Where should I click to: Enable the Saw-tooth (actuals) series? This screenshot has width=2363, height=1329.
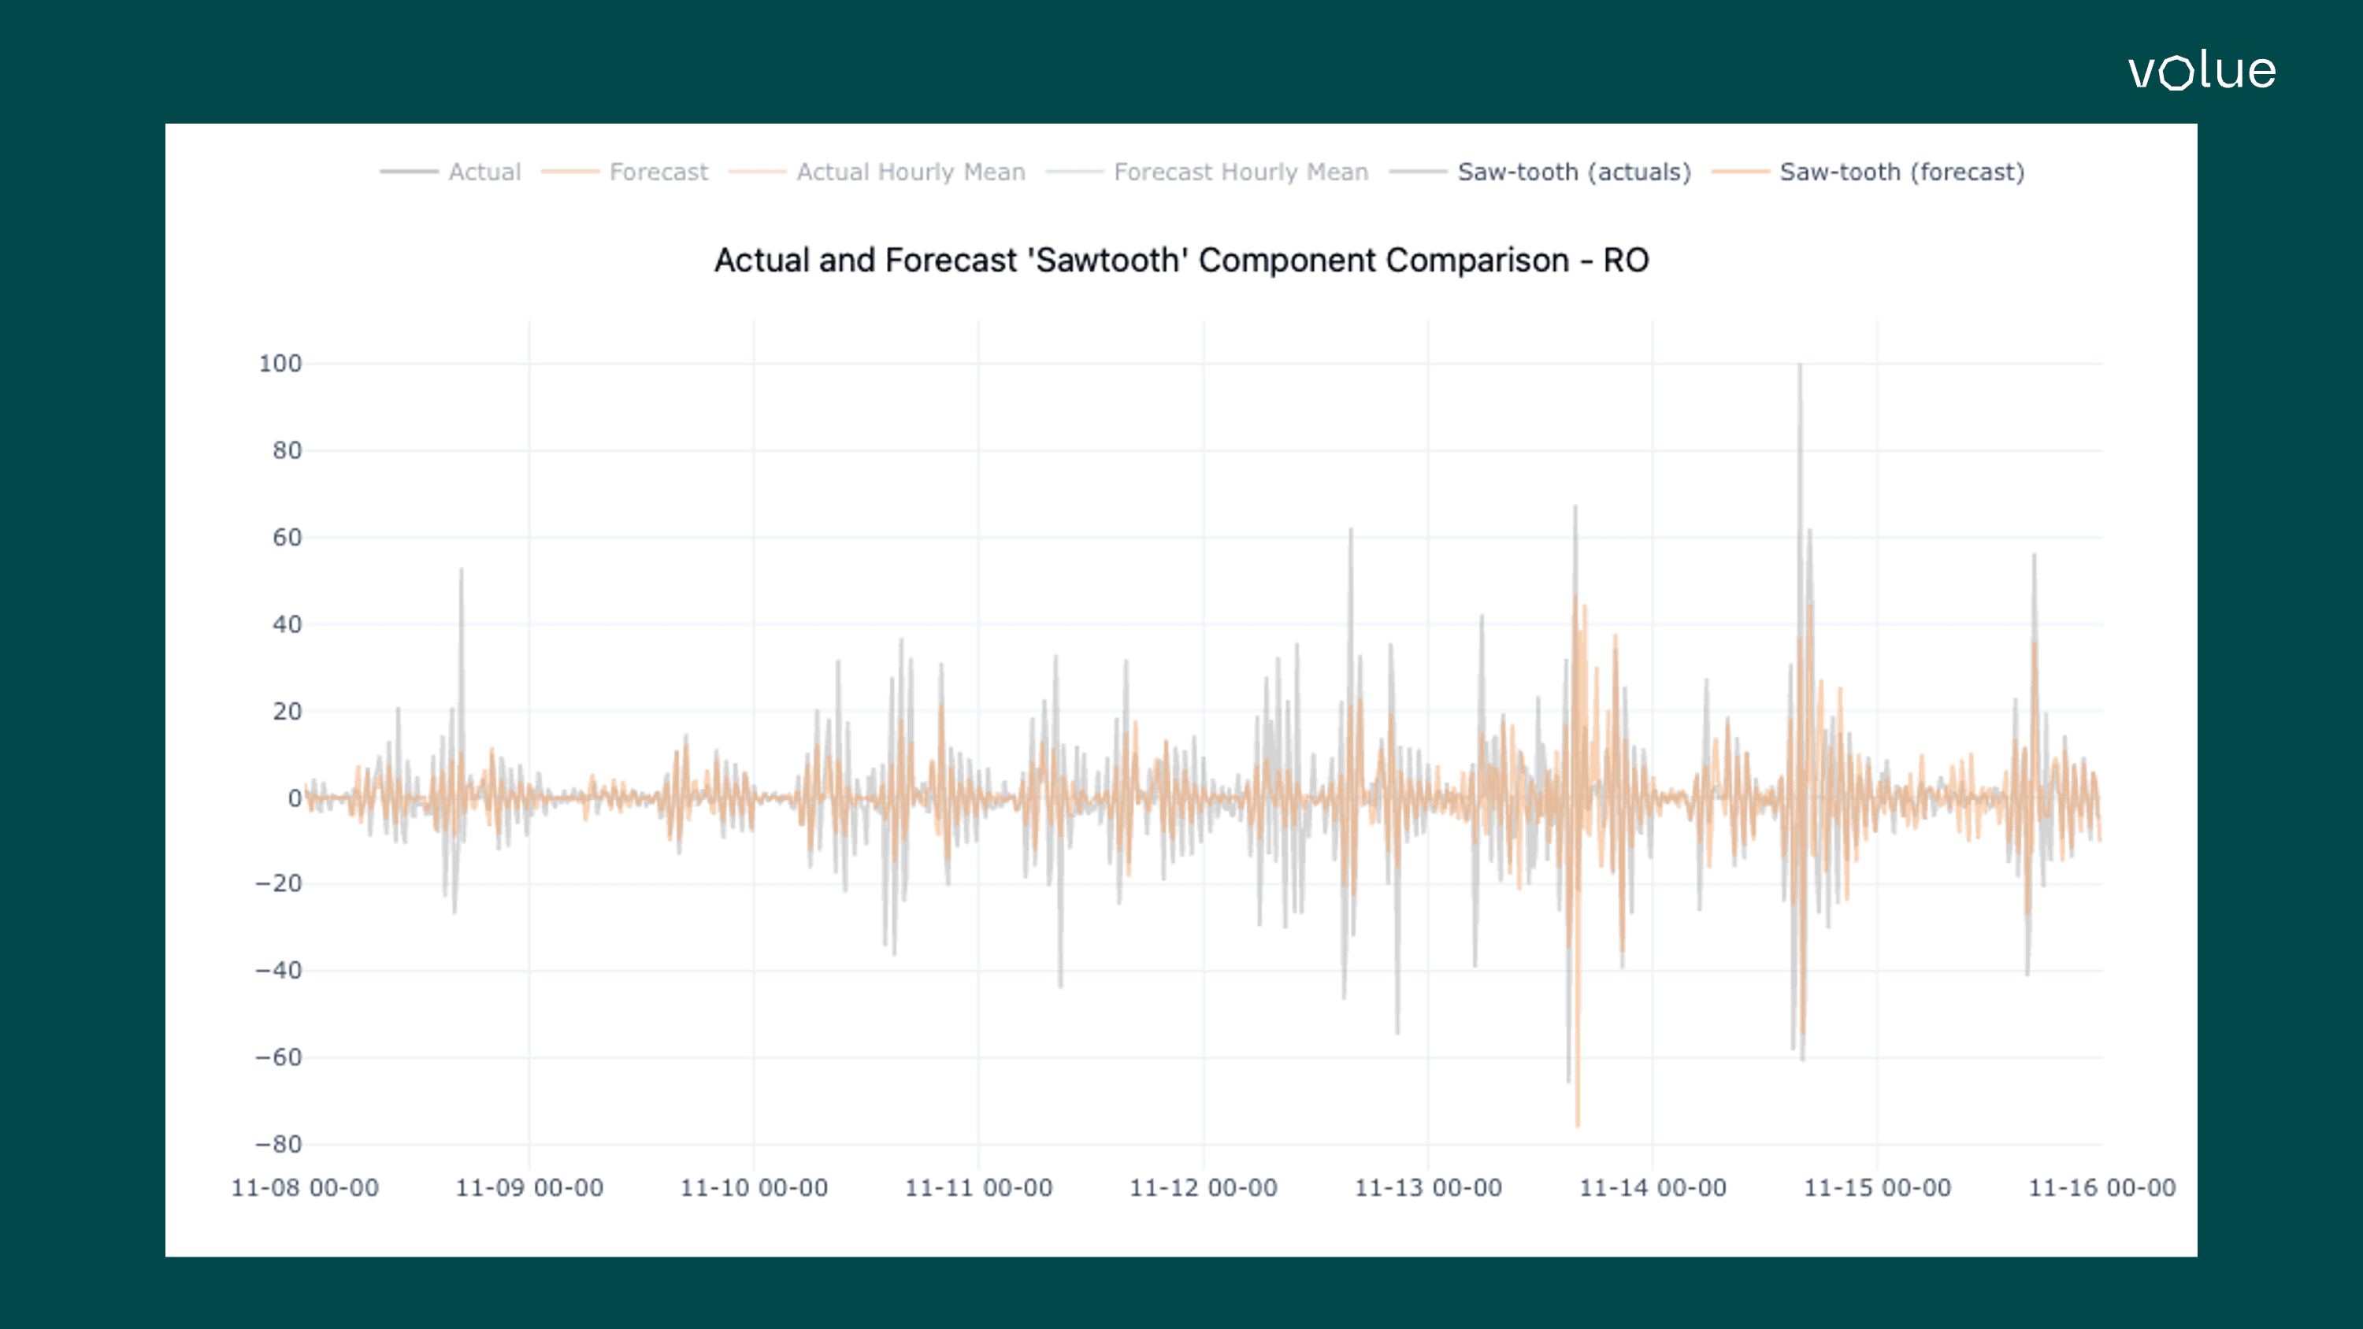1574,172
